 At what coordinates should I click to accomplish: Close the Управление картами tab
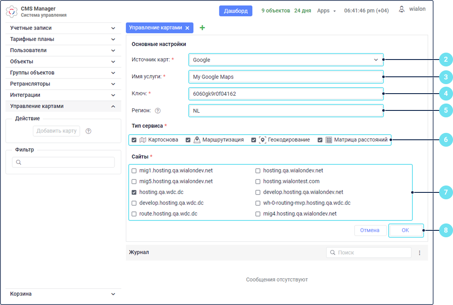187,28
